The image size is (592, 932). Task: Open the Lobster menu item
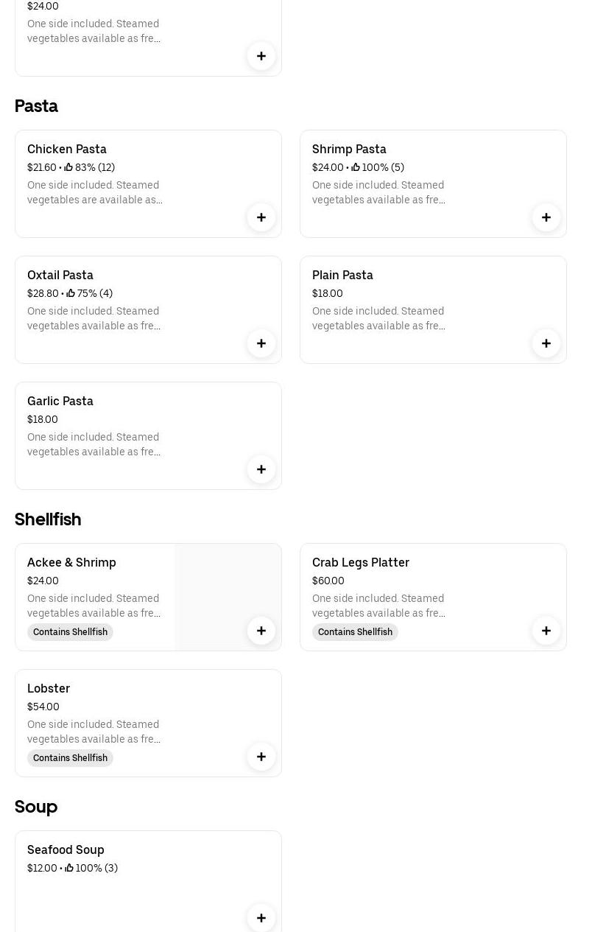coord(49,688)
